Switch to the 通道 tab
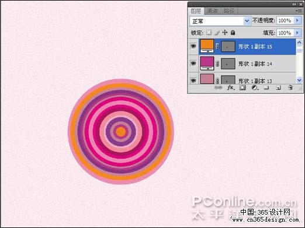The width and height of the screenshot is (305, 228). (x=212, y=11)
